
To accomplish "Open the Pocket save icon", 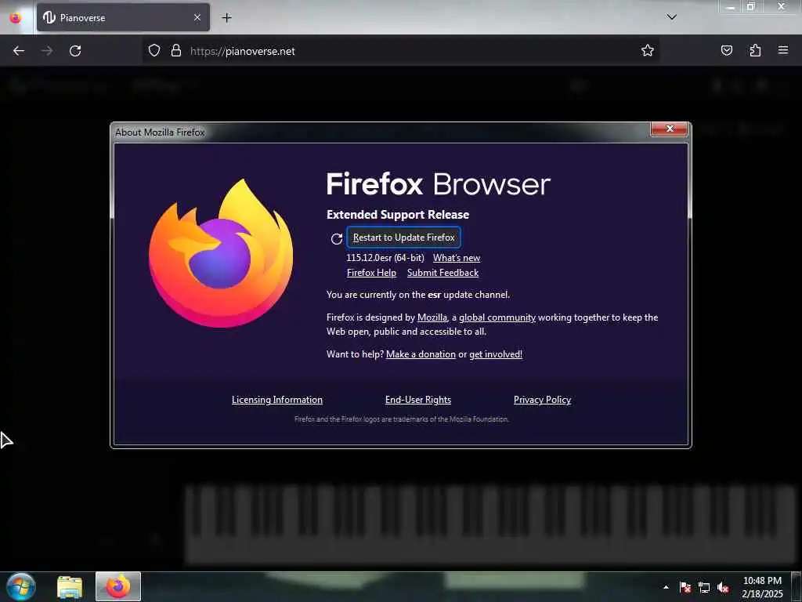I will (x=726, y=51).
